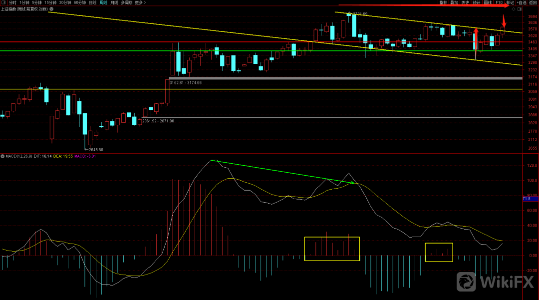539x300 pixels.
Task: Open the MACD indicator dropdown arrow
Action: coord(2,156)
